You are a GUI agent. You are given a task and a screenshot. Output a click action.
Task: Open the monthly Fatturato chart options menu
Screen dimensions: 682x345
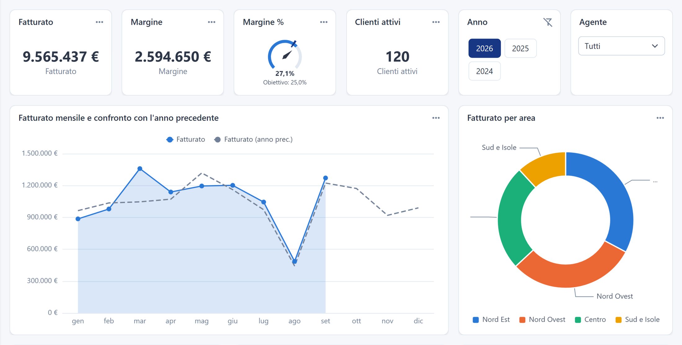(436, 118)
